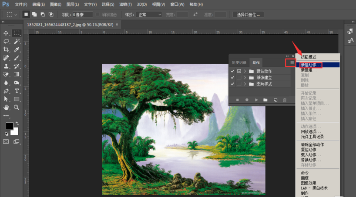Expand the 纸张建立 action set
Screen dimensions: 356x197
pyautogui.click(x=245, y=77)
